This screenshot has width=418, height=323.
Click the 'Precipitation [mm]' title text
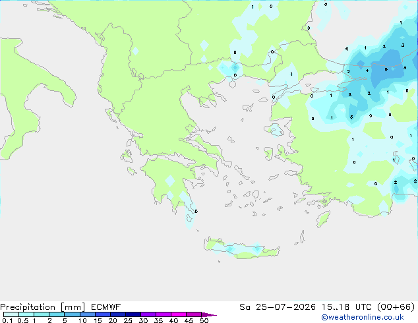(x=42, y=307)
